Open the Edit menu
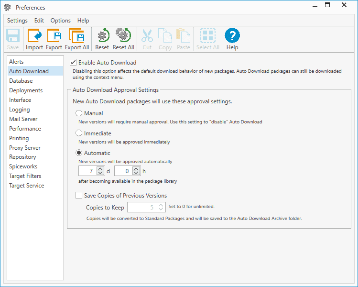 click(x=39, y=21)
